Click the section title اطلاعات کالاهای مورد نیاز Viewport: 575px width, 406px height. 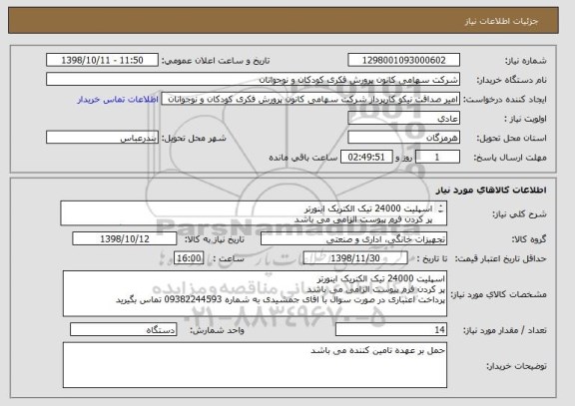coord(491,190)
